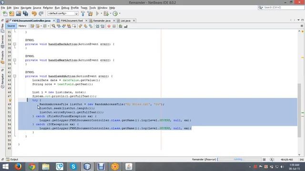Click the running progress bar
Viewport: 305px width, 171px height.
pos(240,160)
